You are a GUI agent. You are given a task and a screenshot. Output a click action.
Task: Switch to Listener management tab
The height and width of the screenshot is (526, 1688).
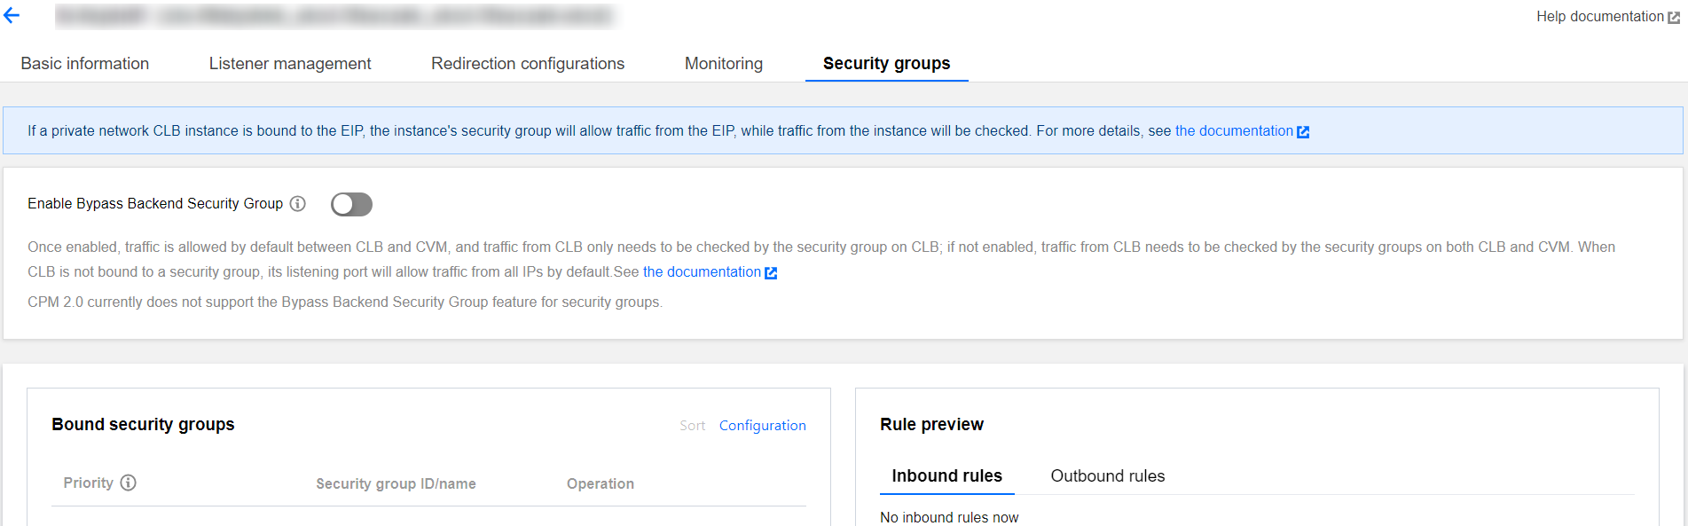(290, 64)
